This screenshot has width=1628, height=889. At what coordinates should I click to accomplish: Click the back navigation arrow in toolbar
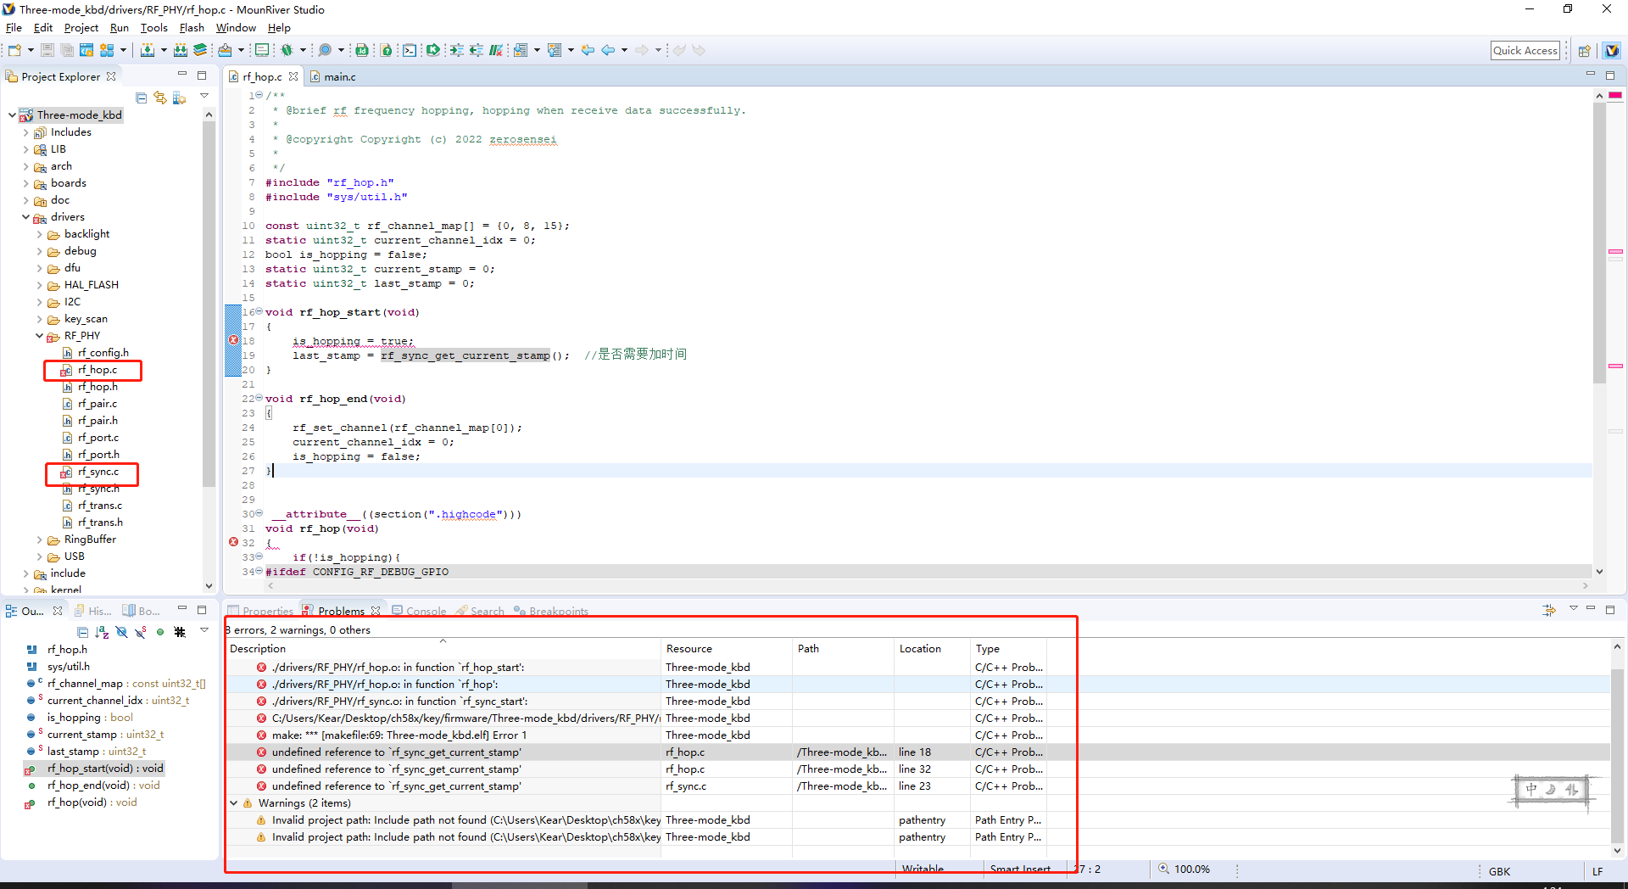coord(608,50)
